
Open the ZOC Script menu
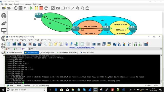point(37,40)
